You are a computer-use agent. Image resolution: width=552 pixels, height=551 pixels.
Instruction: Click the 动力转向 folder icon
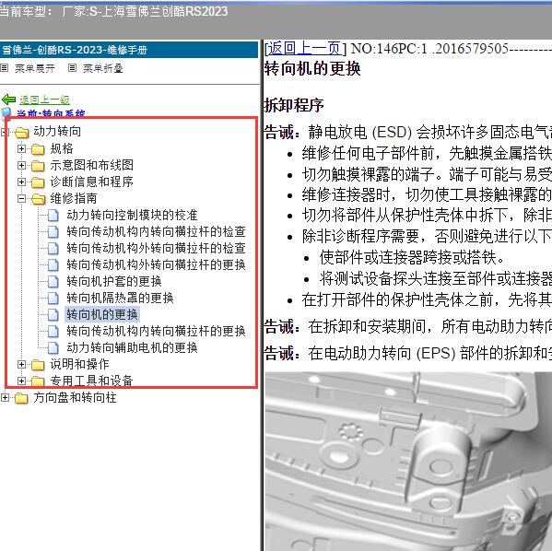(x=22, y=133)
